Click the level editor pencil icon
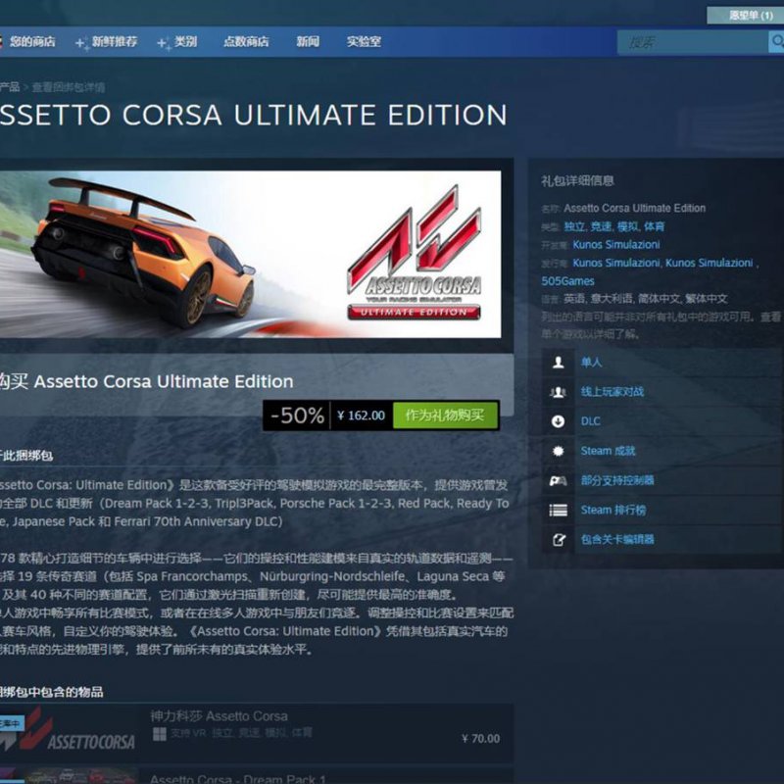This screenshot has width=784, height=784. (x=558, y=540)
